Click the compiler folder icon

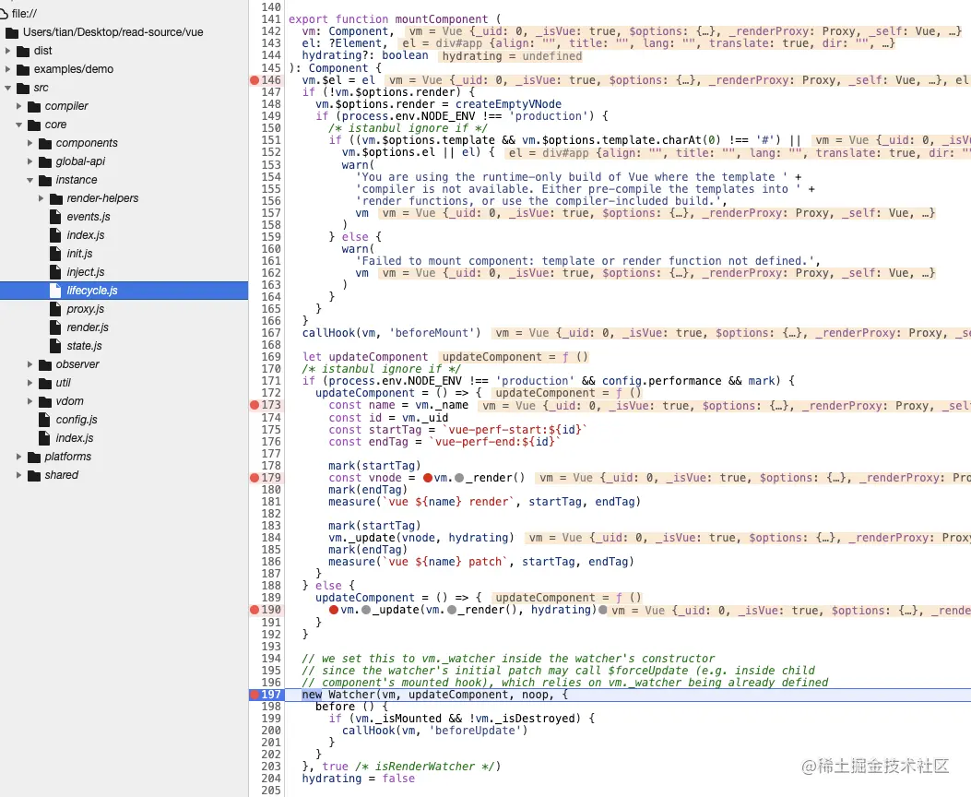(35, 106)
